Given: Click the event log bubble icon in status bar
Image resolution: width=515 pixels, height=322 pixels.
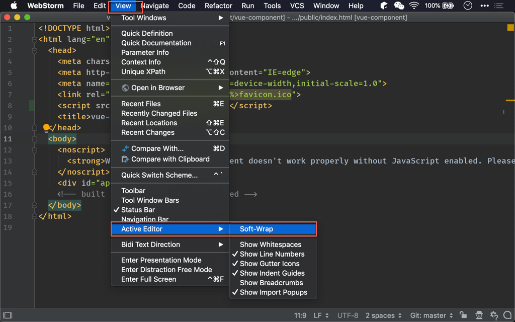Looking at the screenshot, I should coord(506,315).
